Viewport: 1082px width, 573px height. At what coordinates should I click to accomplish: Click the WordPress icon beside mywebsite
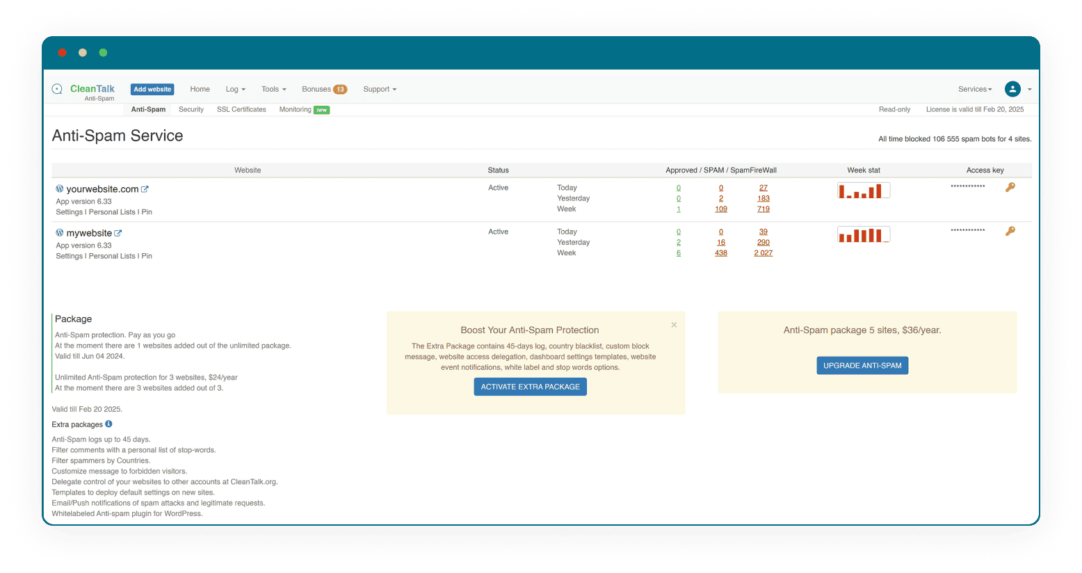60,232
